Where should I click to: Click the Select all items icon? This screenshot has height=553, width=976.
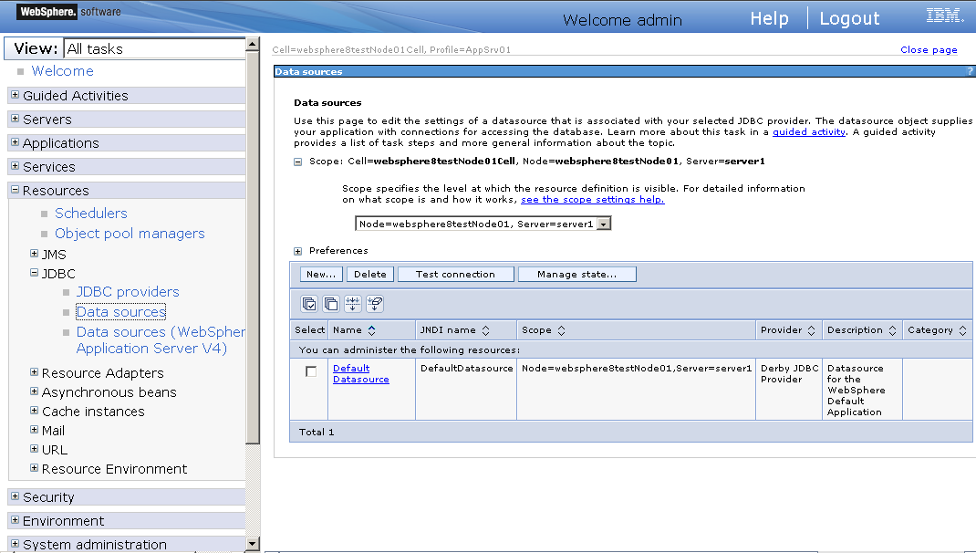pos(309,304)
